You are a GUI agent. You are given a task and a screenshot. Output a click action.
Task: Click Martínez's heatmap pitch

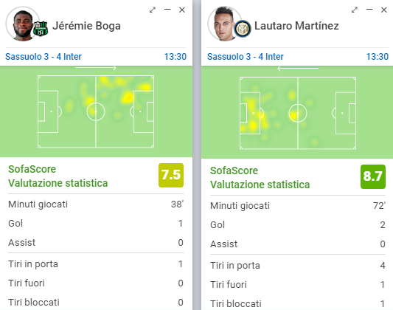point(298,113)
